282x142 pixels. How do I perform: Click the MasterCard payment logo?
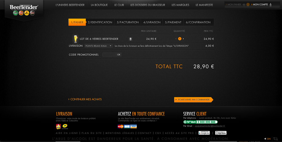tap(120, 127)
